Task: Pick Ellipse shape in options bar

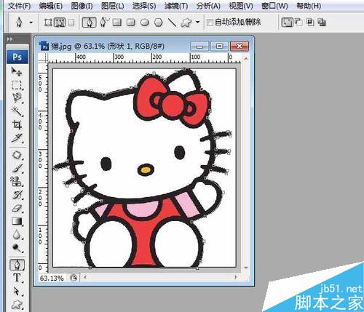Action: click(145, 23)
